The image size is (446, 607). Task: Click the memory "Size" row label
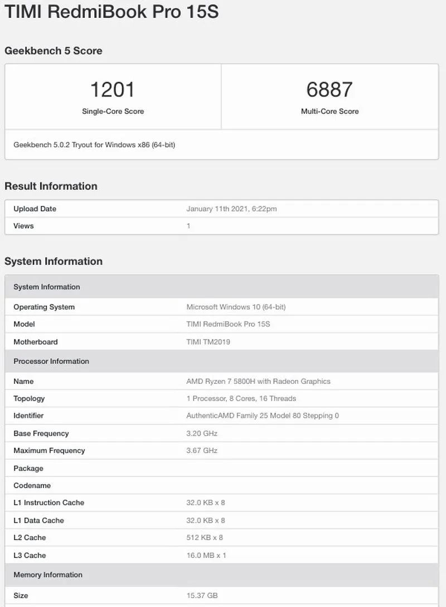point(21,595)
